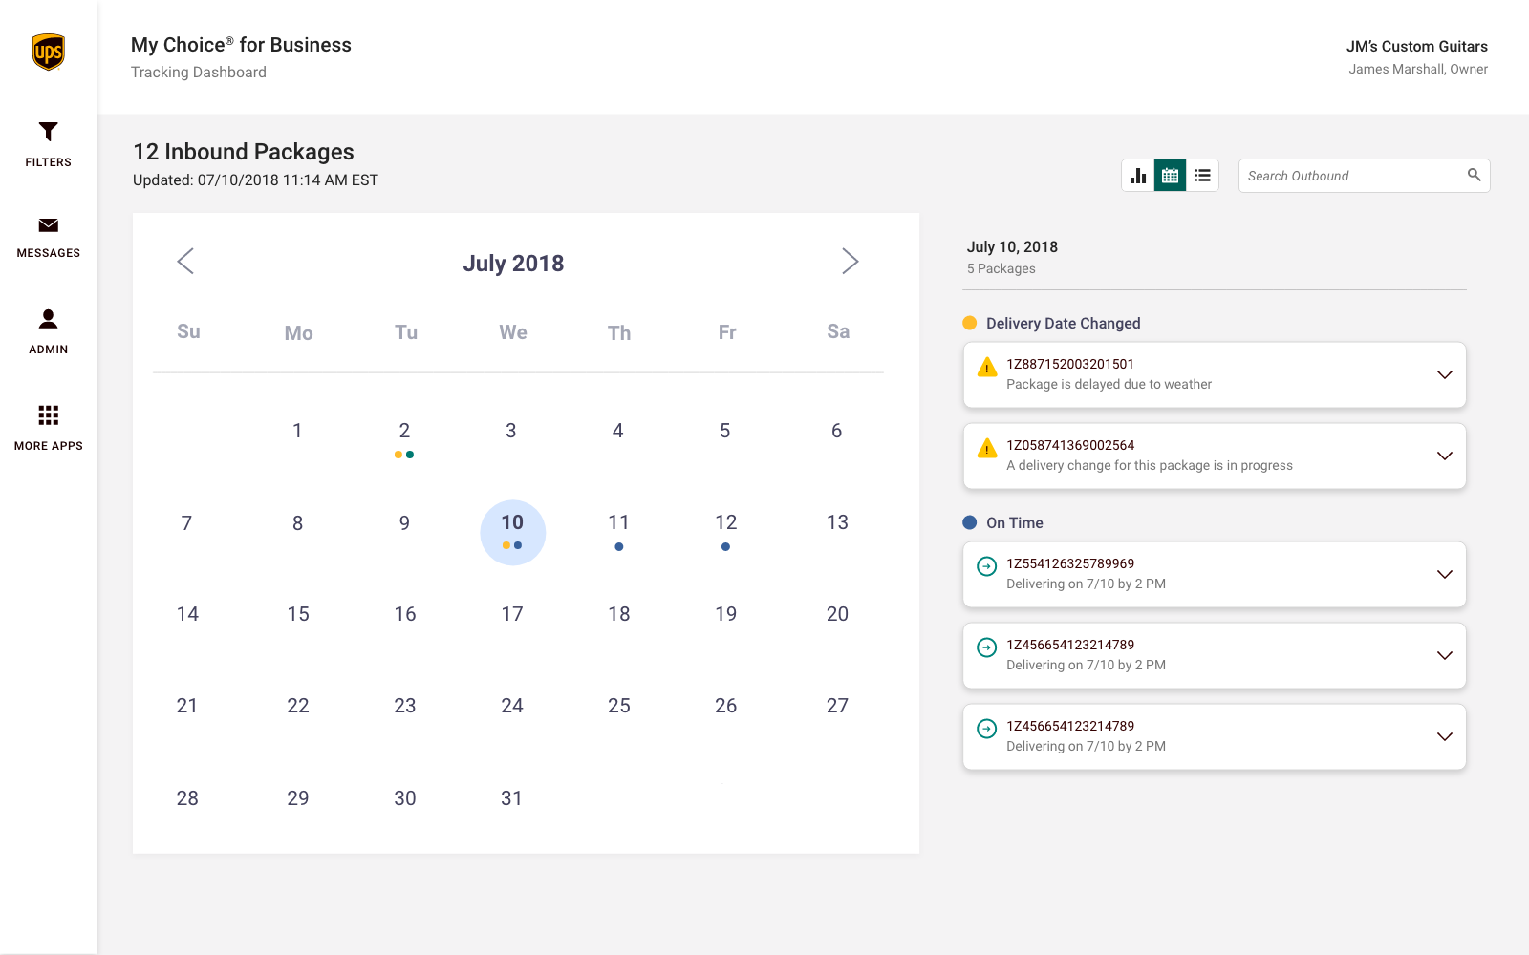The image size is (1529, 955).
Task: Select July 11 on the calendar
Action: click(619, 523)
